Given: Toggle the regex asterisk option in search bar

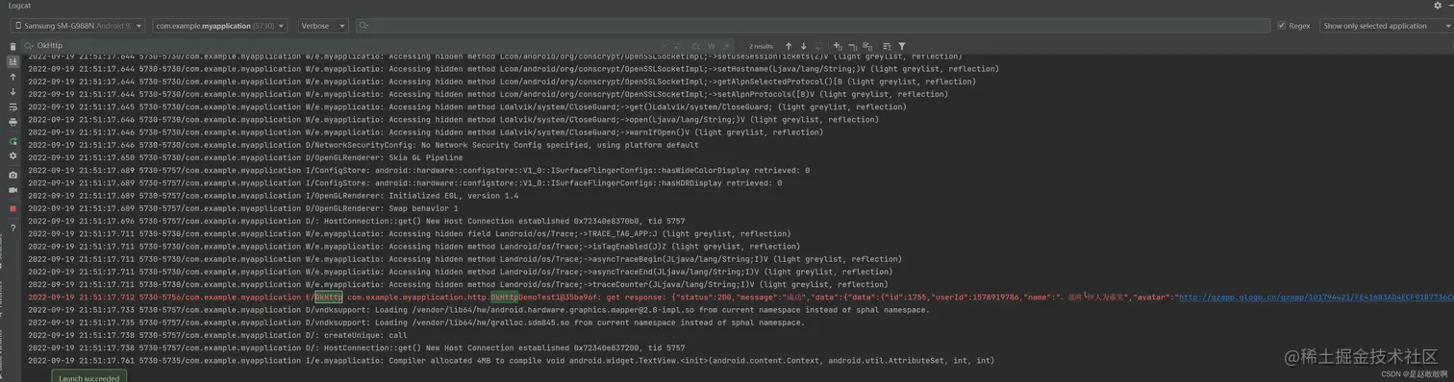Looking at the screenshot, I should tap(726, 46).
